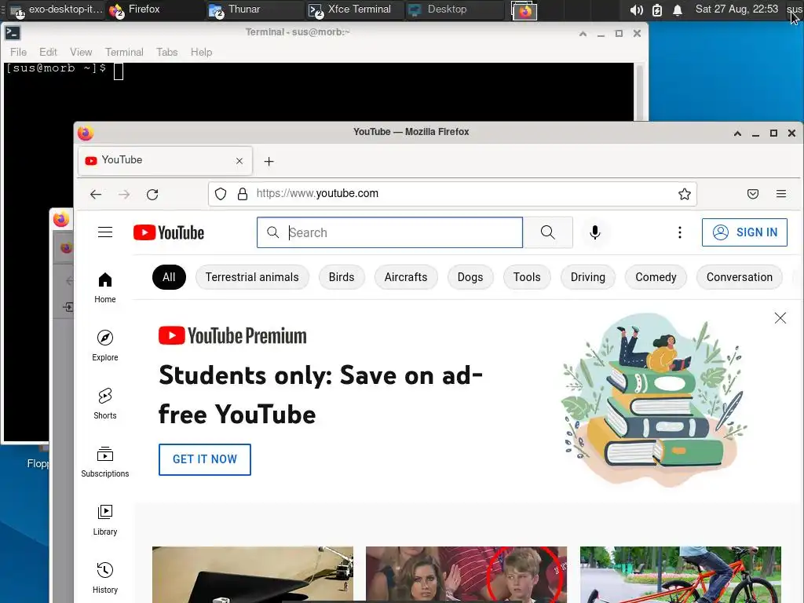The height and width of the screenshot is (603, 804).
Task: Click the Firefox URL address bar
Action: pyautogui.click(x=452, y=194)
